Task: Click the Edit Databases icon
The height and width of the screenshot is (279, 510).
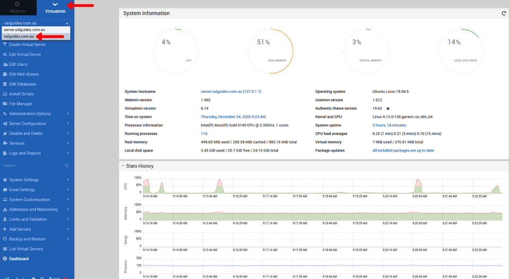Action: pyautogui.click(x=5, y=84)
